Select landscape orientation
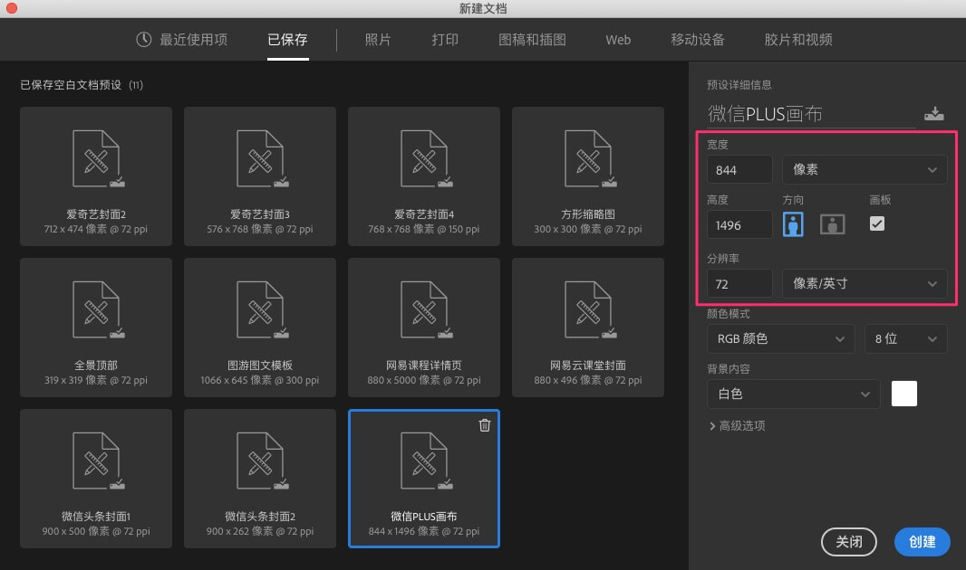The width and height of the screenshot is (966, 570). [x=832, y=224]
